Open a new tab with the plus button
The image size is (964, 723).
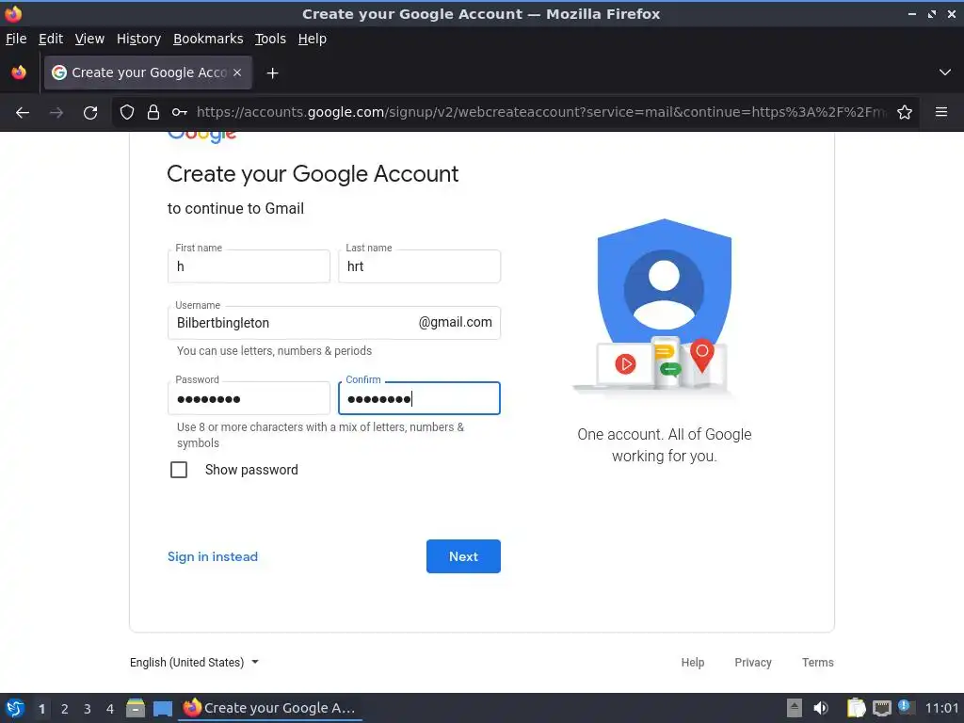coord(272,73)
